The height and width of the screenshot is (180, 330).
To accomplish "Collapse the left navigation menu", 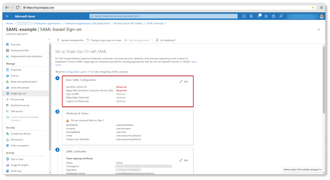I will point(49,39).
